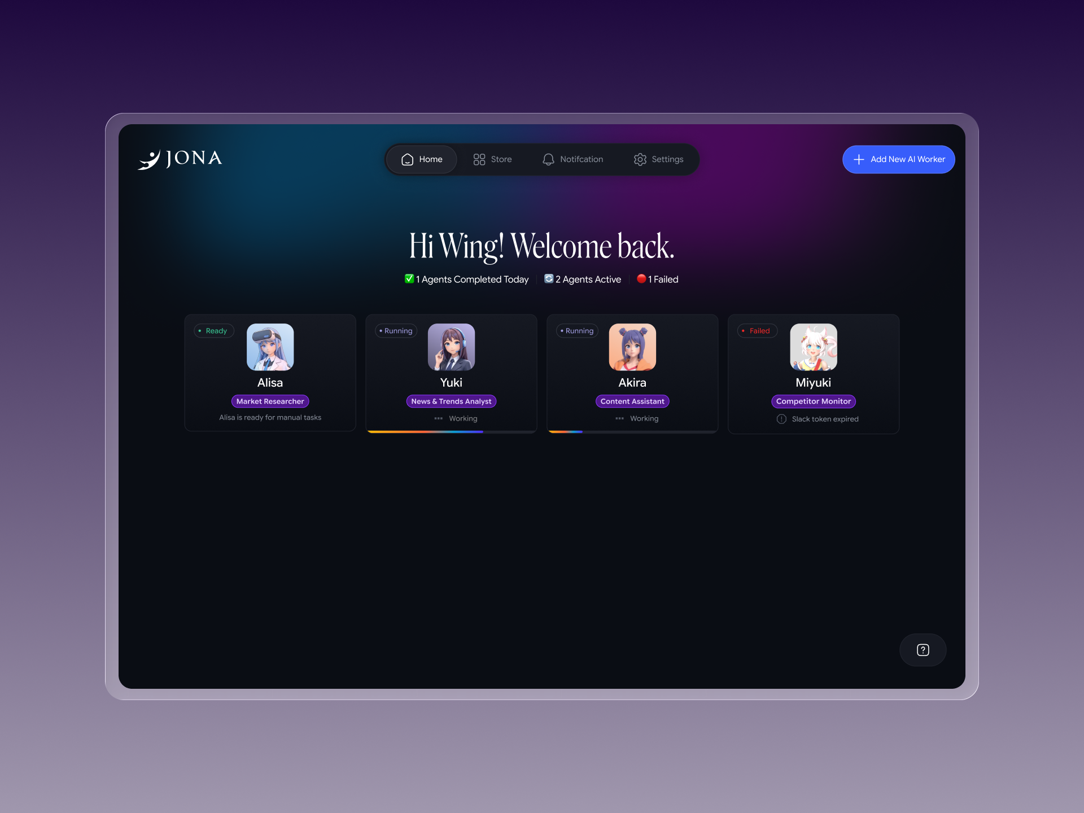
Task: Click the Market Researcher tag
Action: 270,401
